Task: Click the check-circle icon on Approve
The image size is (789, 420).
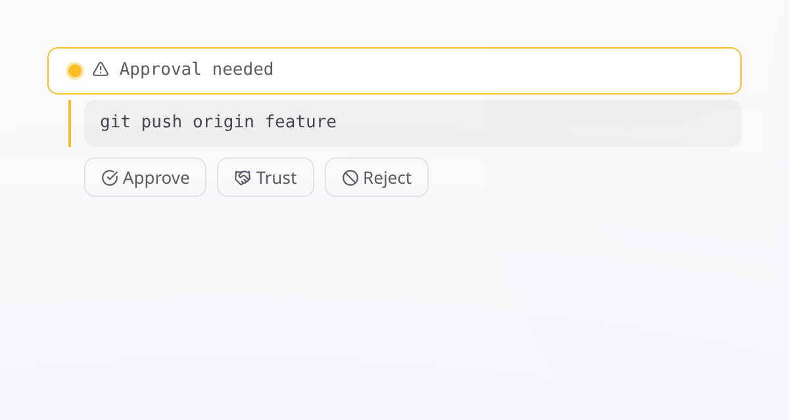Action: coord(110,178)
